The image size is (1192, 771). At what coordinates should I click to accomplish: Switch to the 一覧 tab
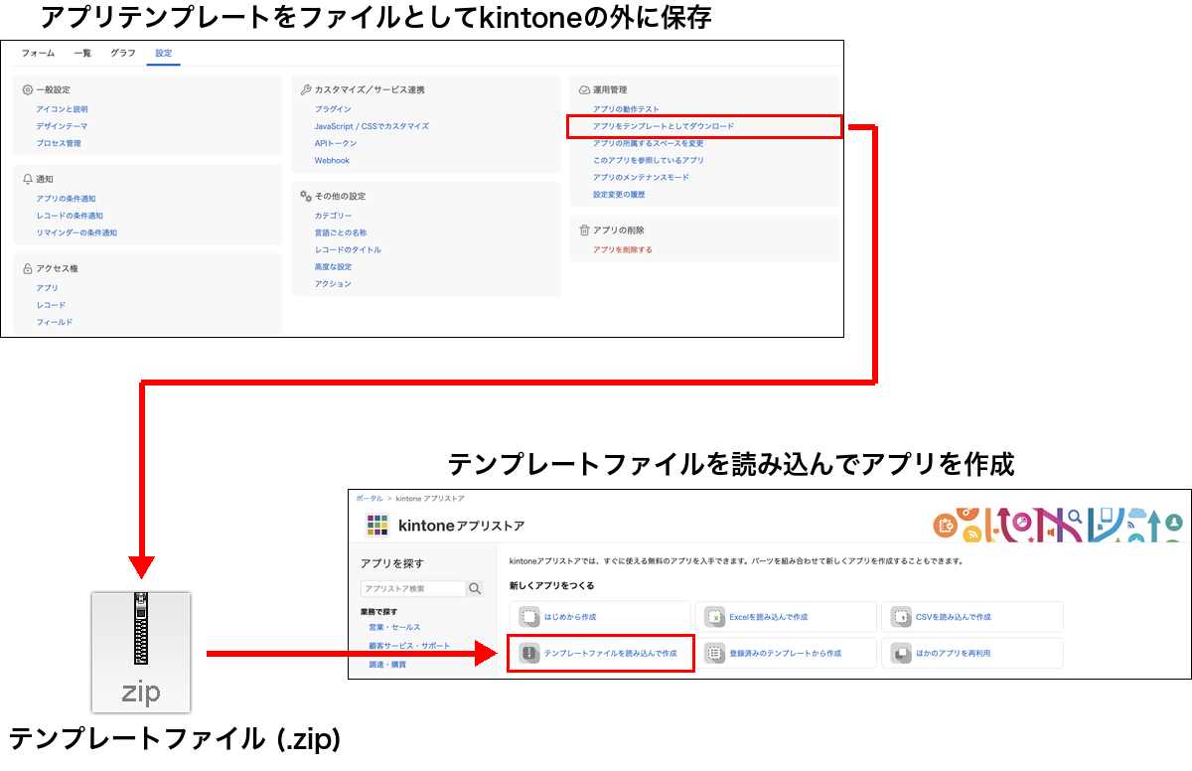point(82,53)
